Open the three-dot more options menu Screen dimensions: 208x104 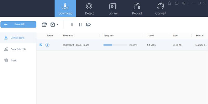coord(189,3)
